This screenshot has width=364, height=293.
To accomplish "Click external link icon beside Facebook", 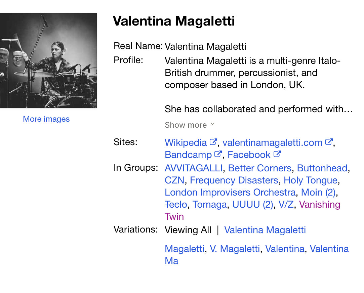I will pos(277,154).
